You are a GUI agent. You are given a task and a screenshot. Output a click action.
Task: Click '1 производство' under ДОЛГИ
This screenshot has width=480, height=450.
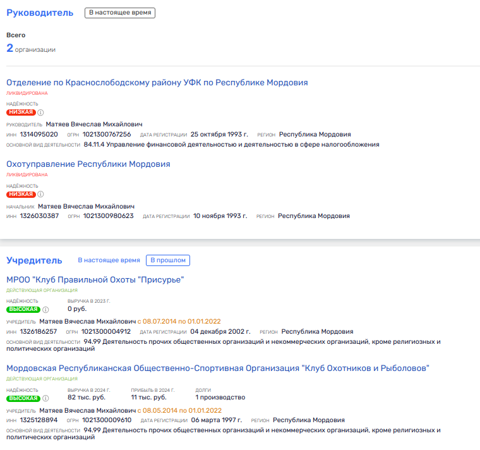point(220,398)
